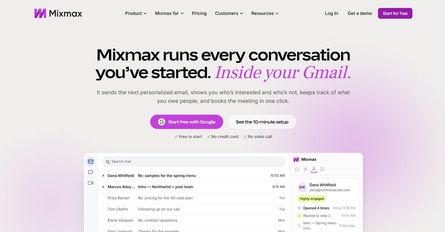Click the unread dot beside Dana Whitfield
This screenshot has height=232, width=445.
coord(103,176)
